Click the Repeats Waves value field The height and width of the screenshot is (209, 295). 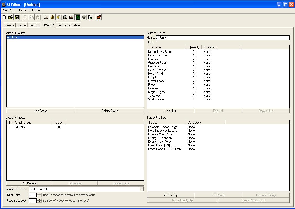33,201
